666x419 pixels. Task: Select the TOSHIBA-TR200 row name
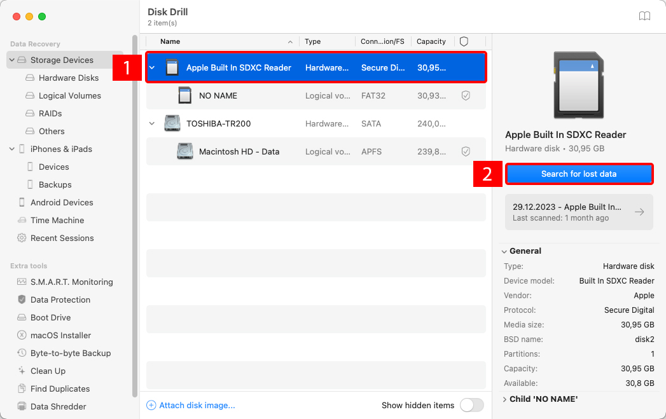pos(219,123)
